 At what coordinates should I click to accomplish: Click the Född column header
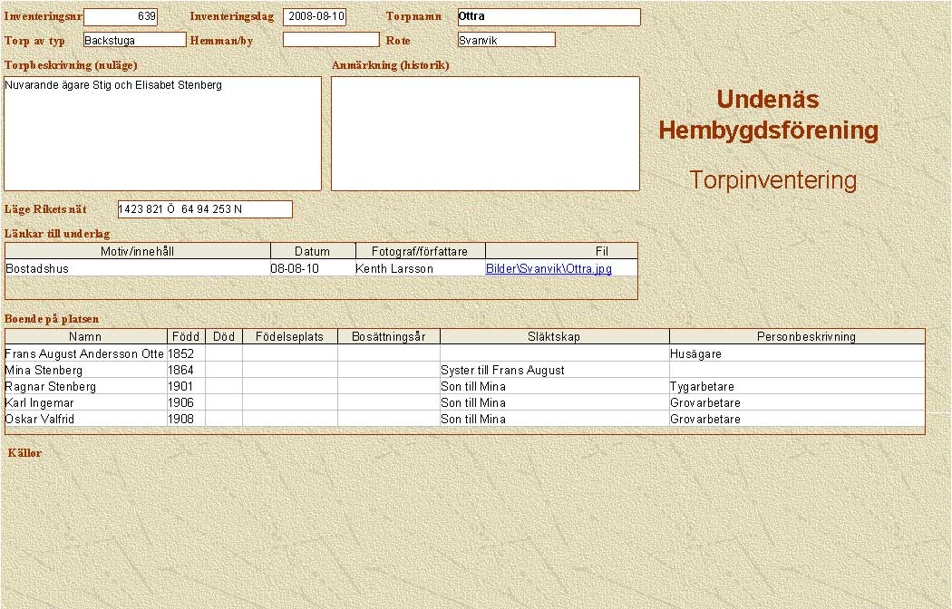[x=186, y=337]
